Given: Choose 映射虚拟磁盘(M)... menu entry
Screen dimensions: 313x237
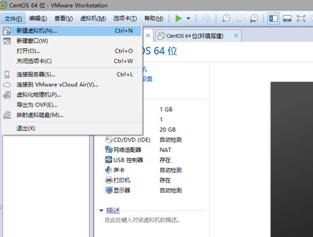Looking at the screenshot, I should [x=72, y=115].
